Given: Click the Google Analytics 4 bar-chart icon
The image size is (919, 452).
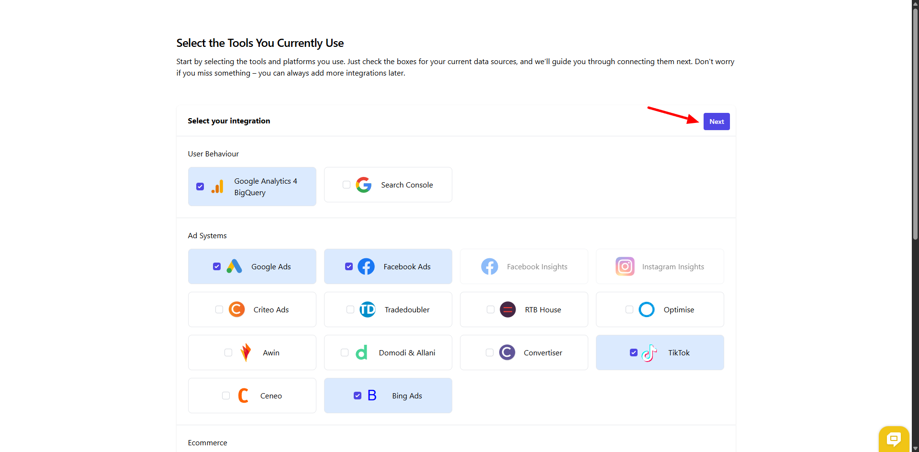Looking at the screenshot, I should coord(217,187).
